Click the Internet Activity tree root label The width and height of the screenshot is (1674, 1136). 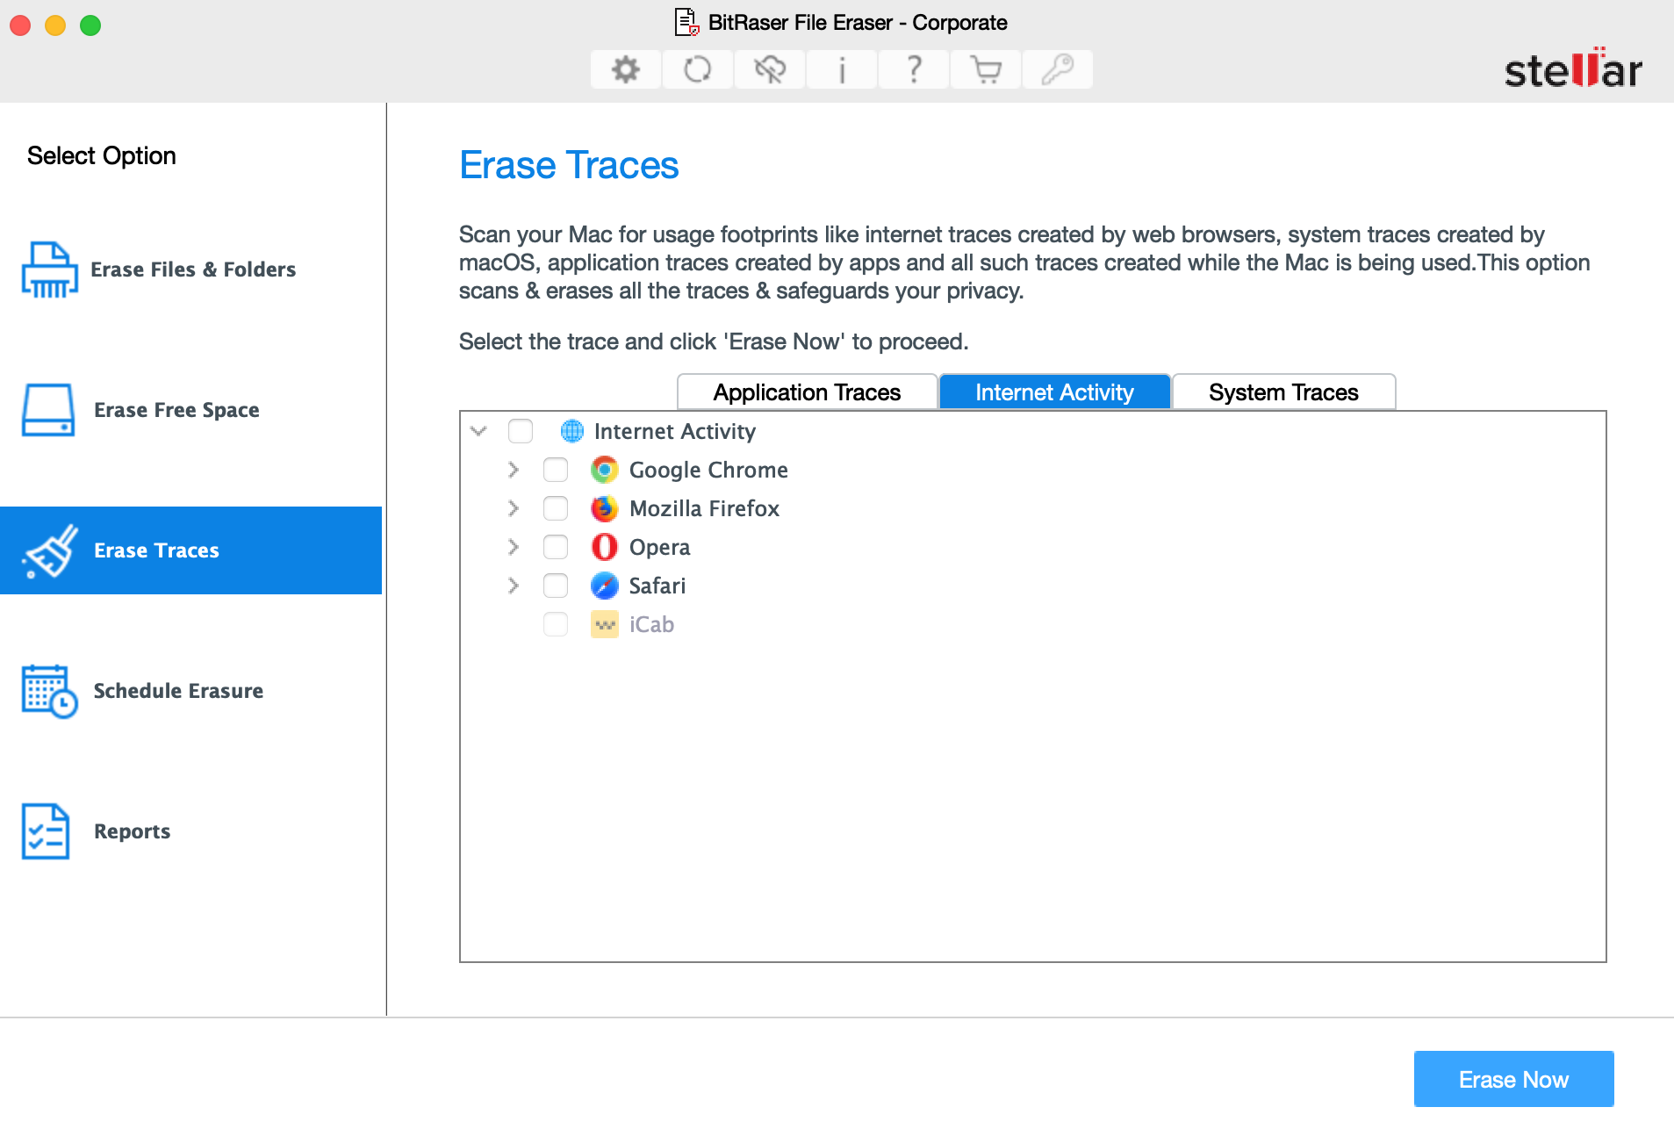(x=674, y=431)
